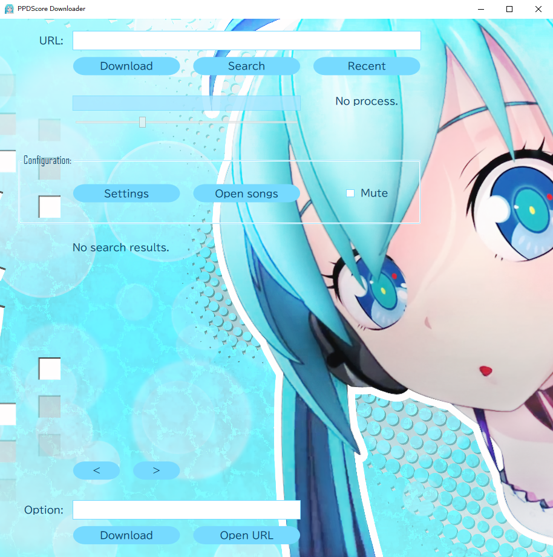
Task: Click the Search button
Action: click(x=246, y=66)
